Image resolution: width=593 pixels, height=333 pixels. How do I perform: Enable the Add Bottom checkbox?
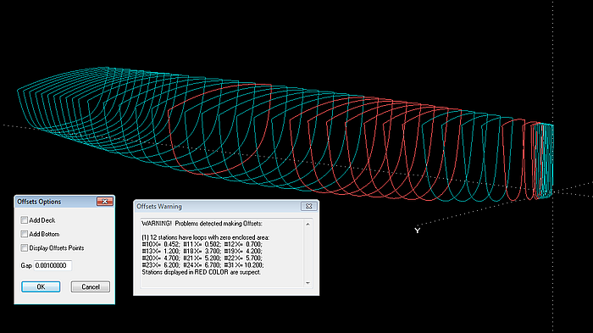pyautogui.click(x=25, y=234)
